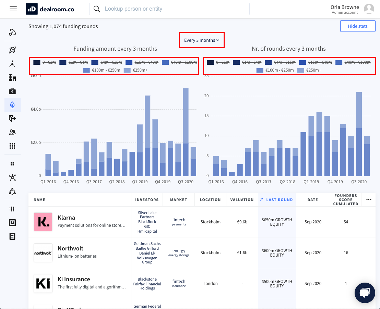380x309 pixels.
Task: Open the table column options ellipsis
Action: (x=369, y=200)
